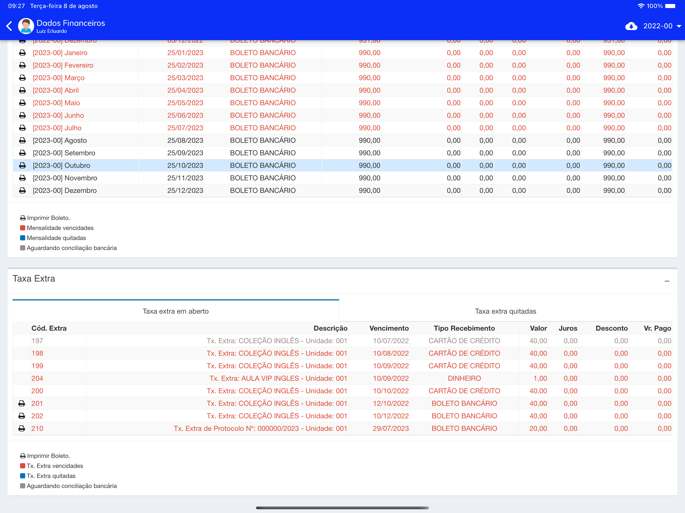Print boleto for extra fee 202

coord(22,416)
